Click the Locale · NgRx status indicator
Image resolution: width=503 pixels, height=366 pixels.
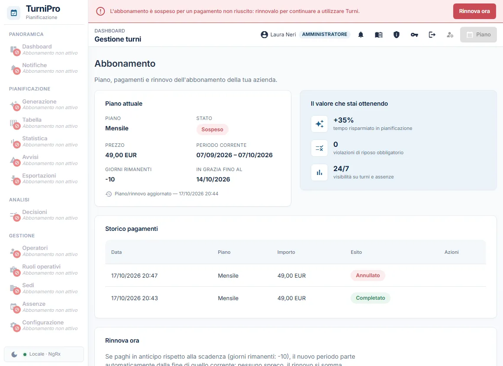tap(42, 354)
